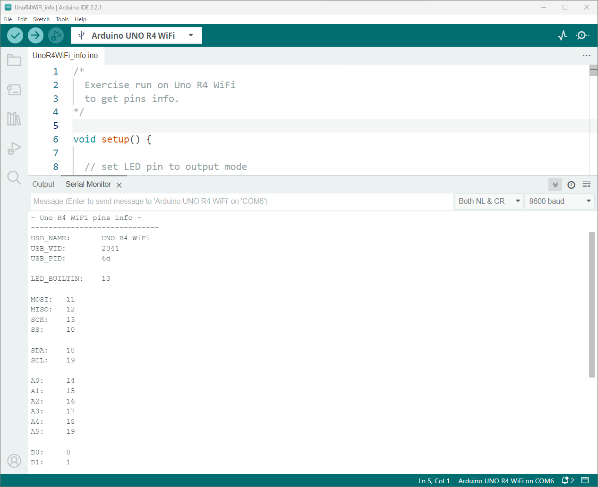The image size is (598, 487).
Task: Click the USB_VID value 2341 in output
Action: coord(110,248)
